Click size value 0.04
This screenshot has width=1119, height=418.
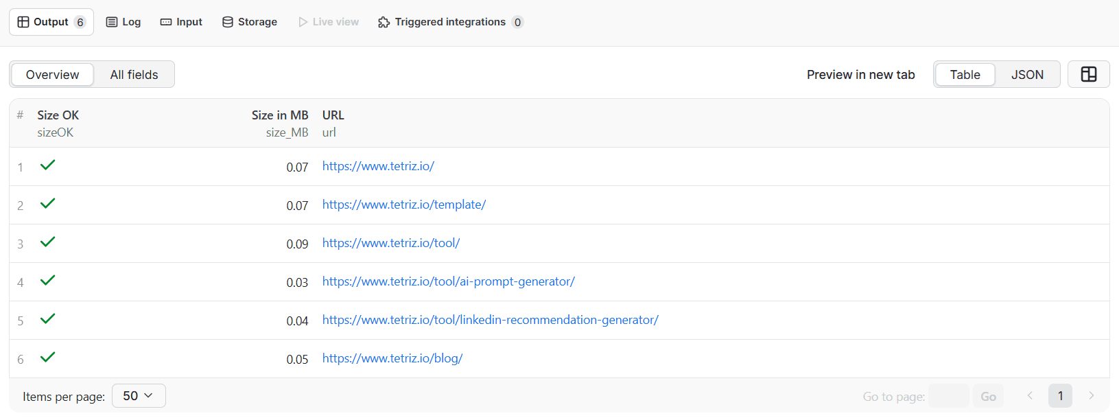[x=297, y=321]
